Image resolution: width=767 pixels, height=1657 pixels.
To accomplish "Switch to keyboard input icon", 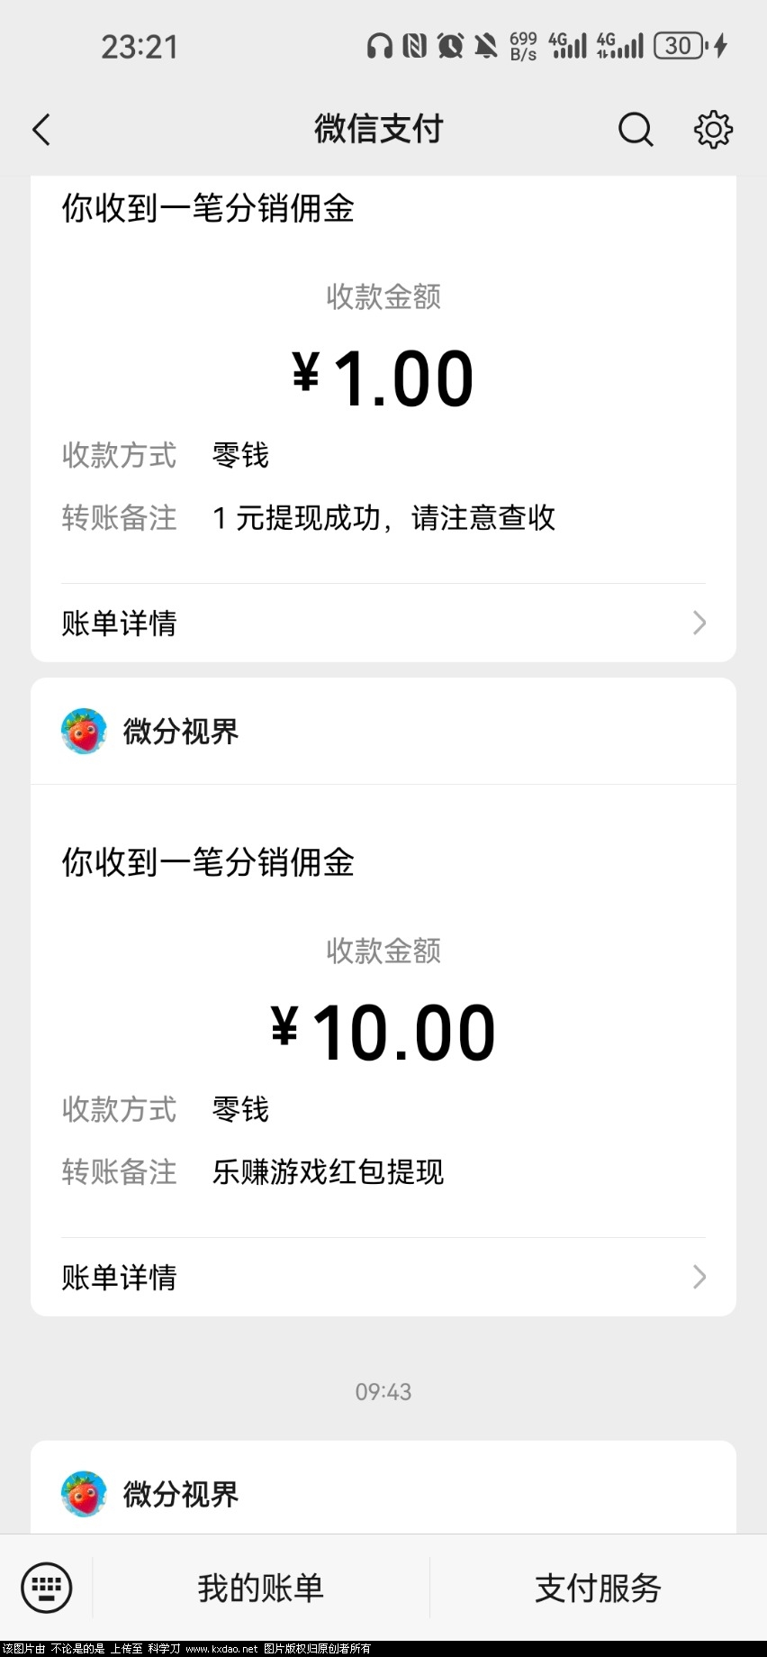I will 46,1588.
